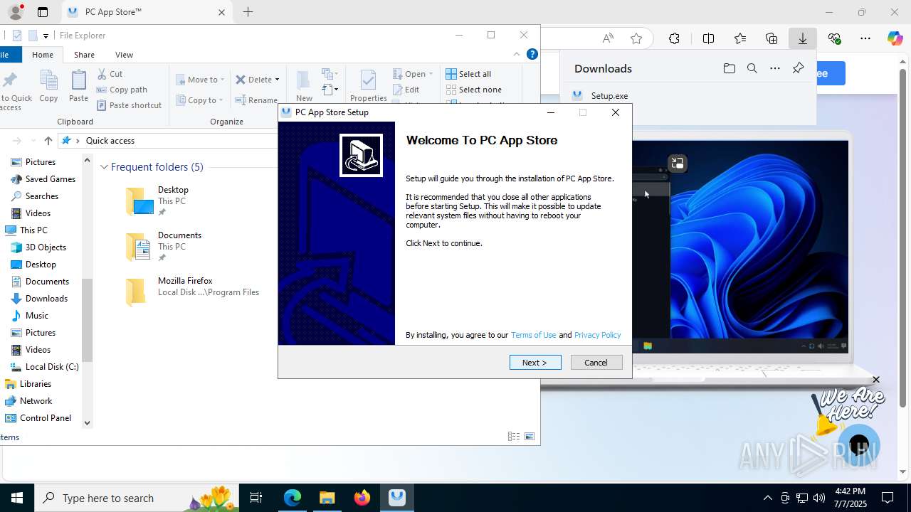911x512 pixels.
Task: Click the Copy icon in Clipboard group
Action: coord(48,86)
